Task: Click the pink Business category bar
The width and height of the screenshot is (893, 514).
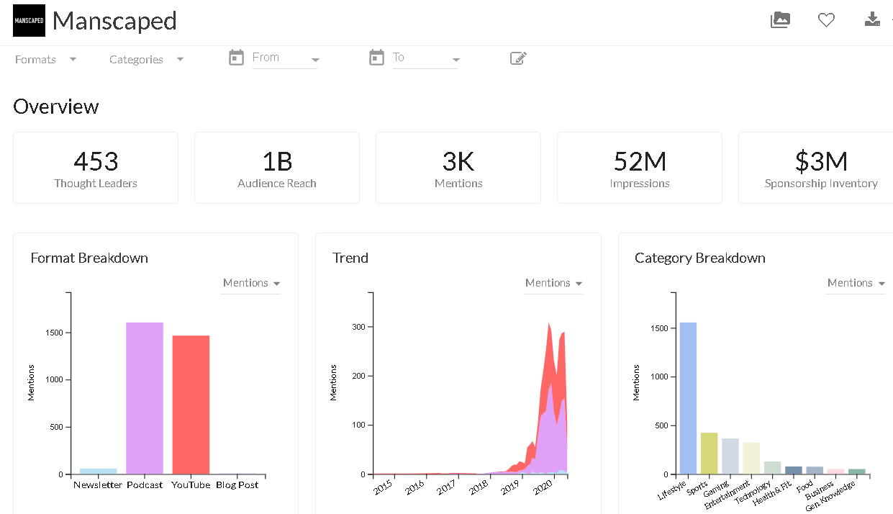Action: point(836,472)
